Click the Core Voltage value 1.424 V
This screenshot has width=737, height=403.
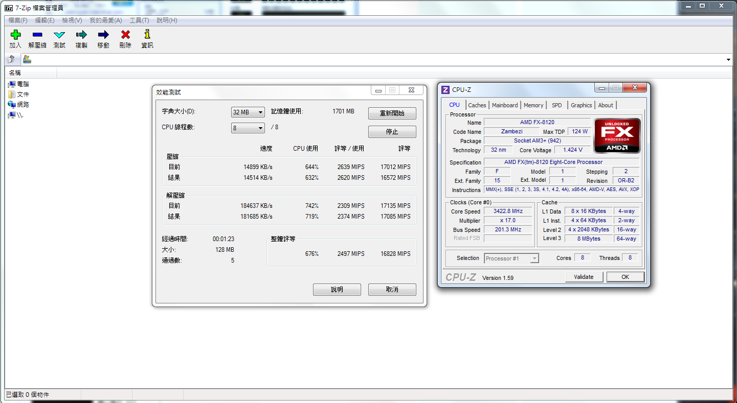pos(573,150)
